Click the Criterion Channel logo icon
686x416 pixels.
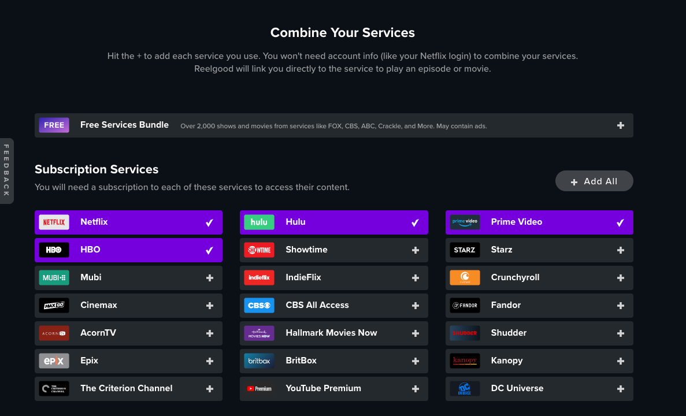(54, 388)
